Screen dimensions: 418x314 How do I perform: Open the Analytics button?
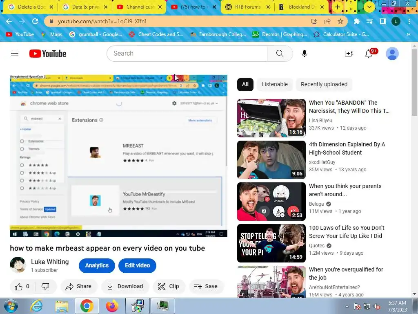[97, 266]
